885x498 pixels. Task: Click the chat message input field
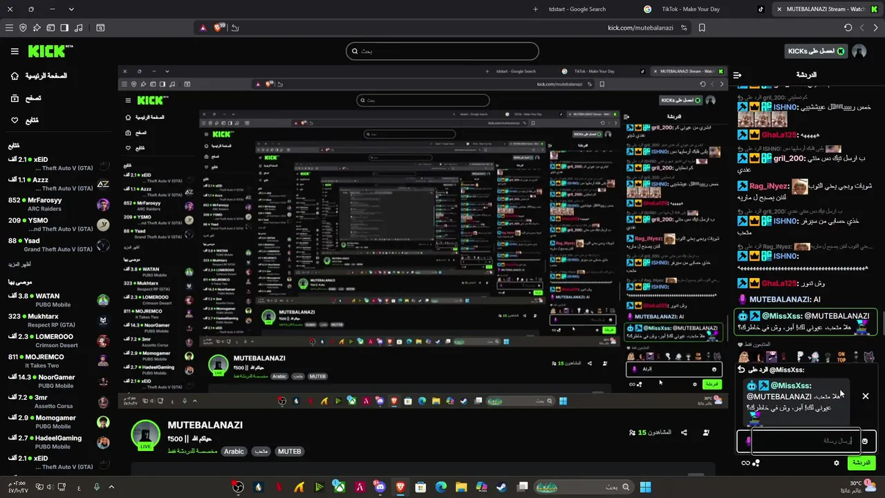(x=806, y=441)
